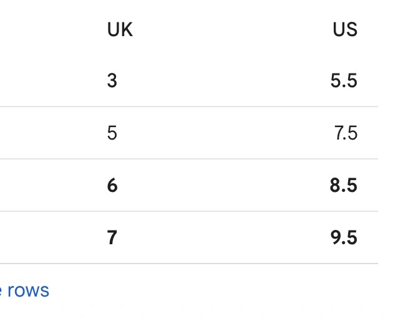Select the UK size 5 cell
413x319 pixels.
coord(112,133)
